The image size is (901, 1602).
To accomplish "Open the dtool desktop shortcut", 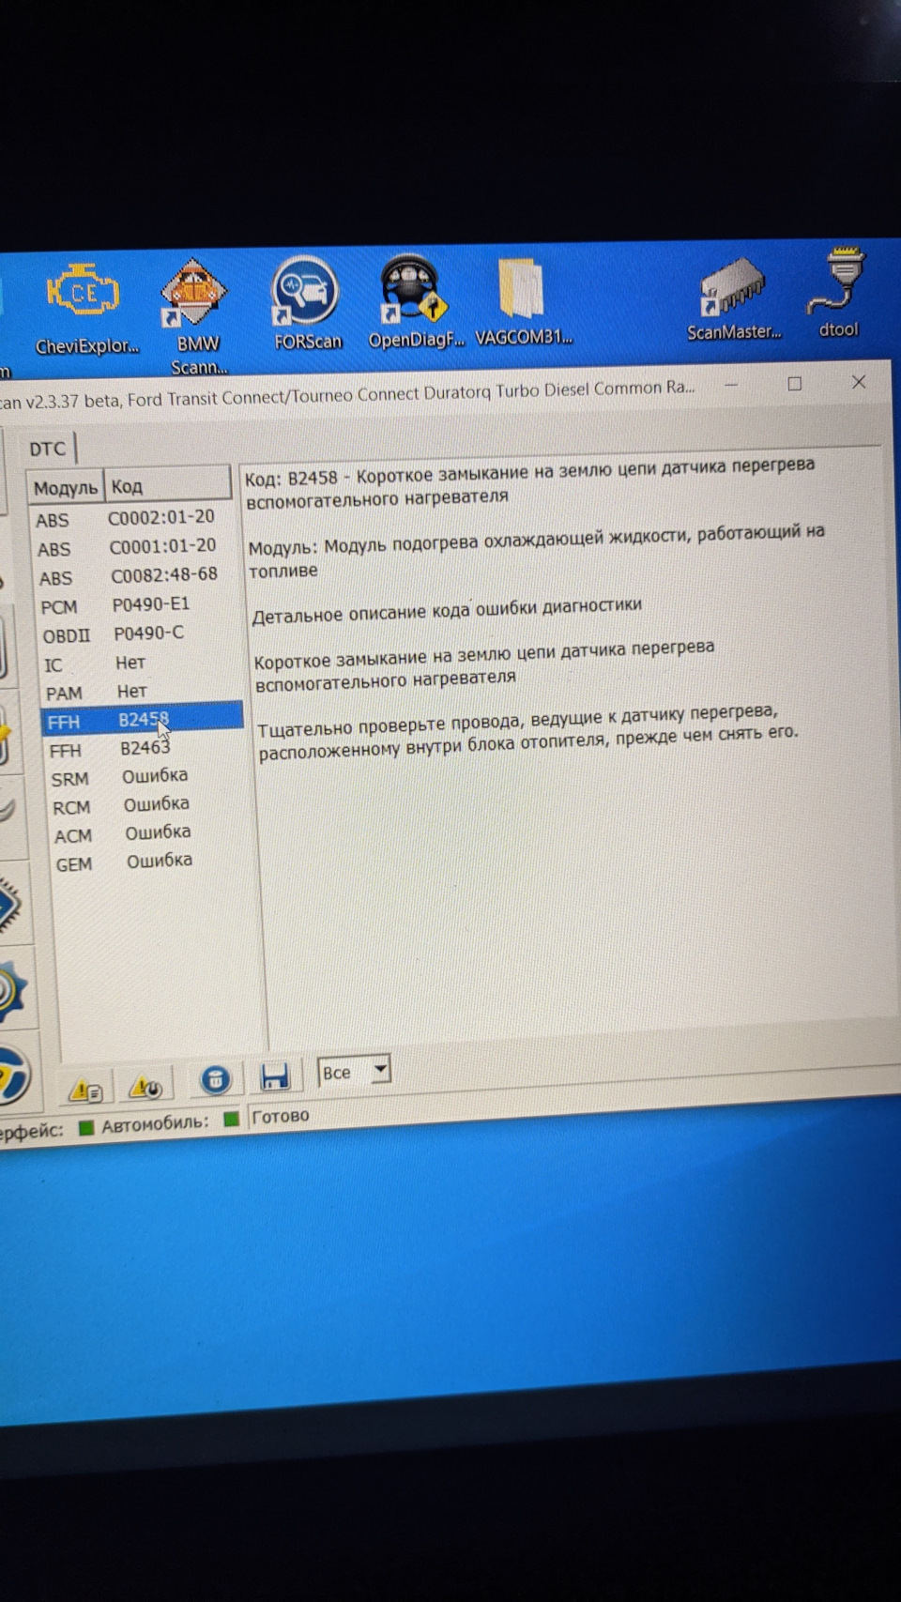I will [x=838, y=292].
